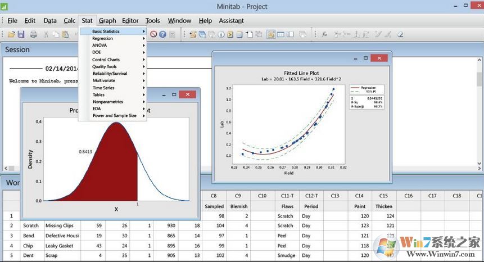This screenshot has height=262, width=484.
Task: Open the Help menu
Action: pyautogui.click(x=205, y=21)
